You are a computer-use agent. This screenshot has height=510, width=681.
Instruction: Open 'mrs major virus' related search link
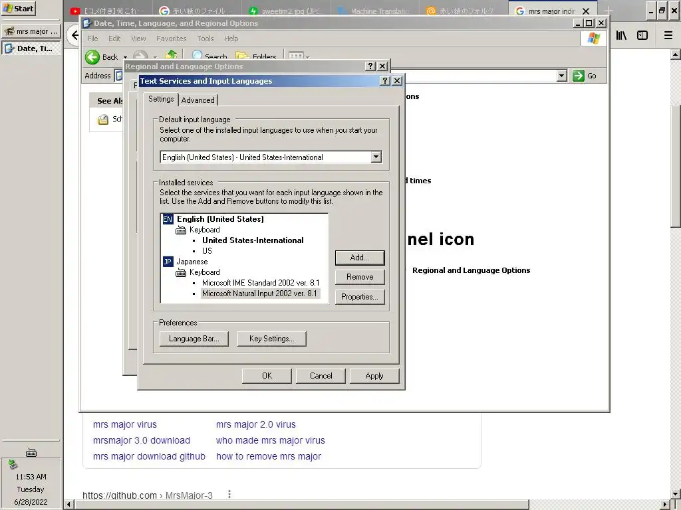(124, 424)
